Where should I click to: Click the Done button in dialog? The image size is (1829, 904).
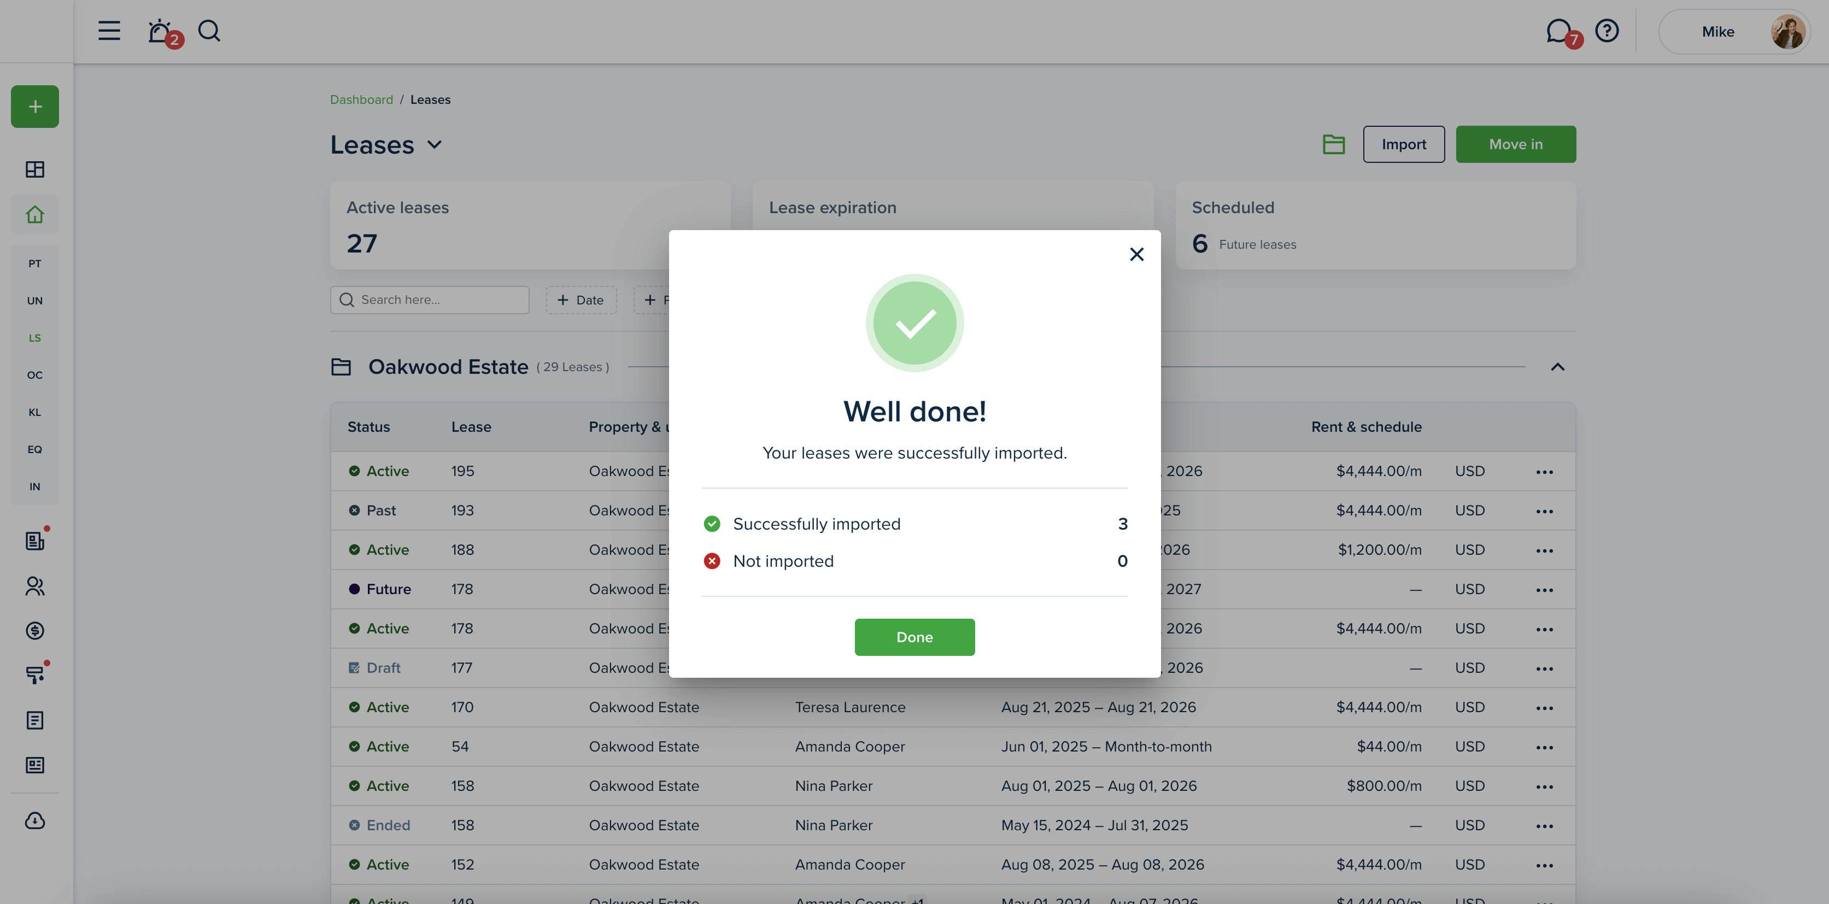pyautogui.click(x=914, y=637)
